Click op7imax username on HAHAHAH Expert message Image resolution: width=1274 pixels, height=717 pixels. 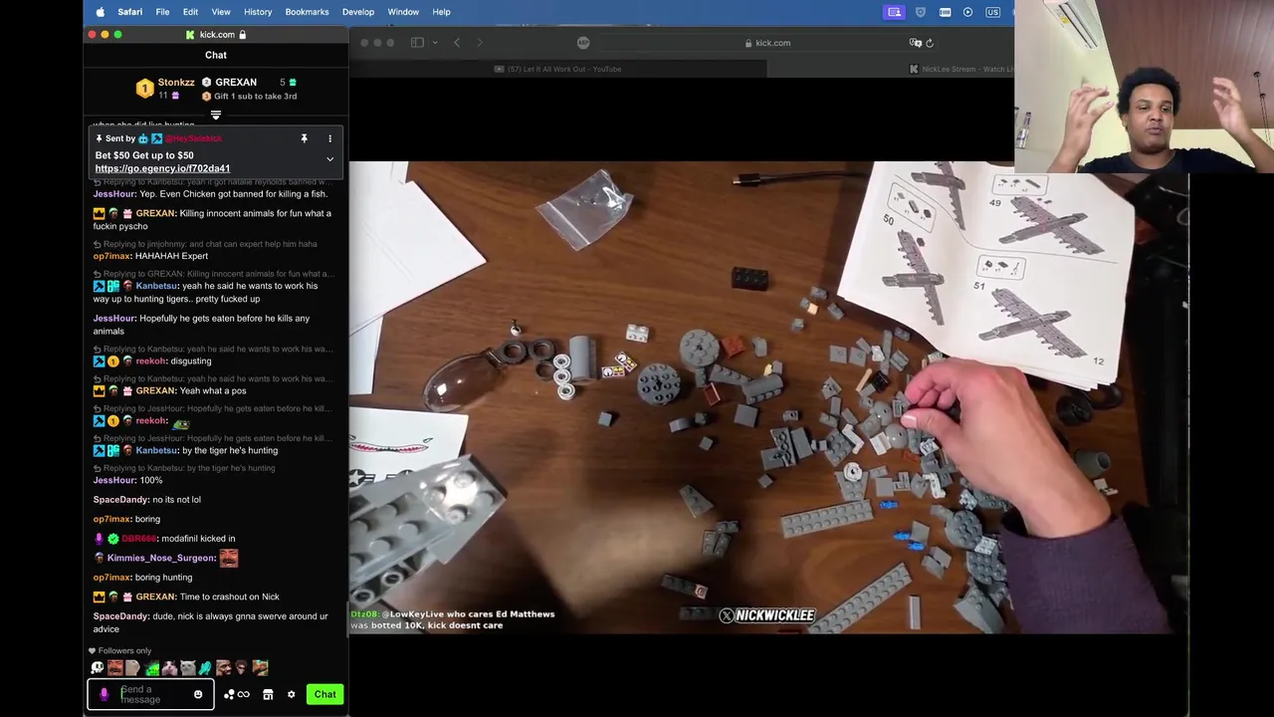point(112,256)
